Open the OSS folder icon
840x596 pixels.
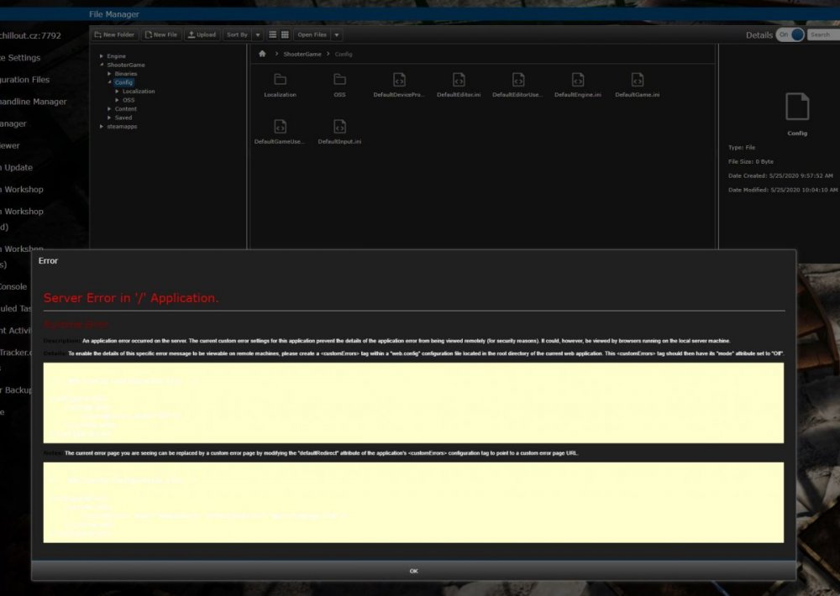[x=339, y=81]
